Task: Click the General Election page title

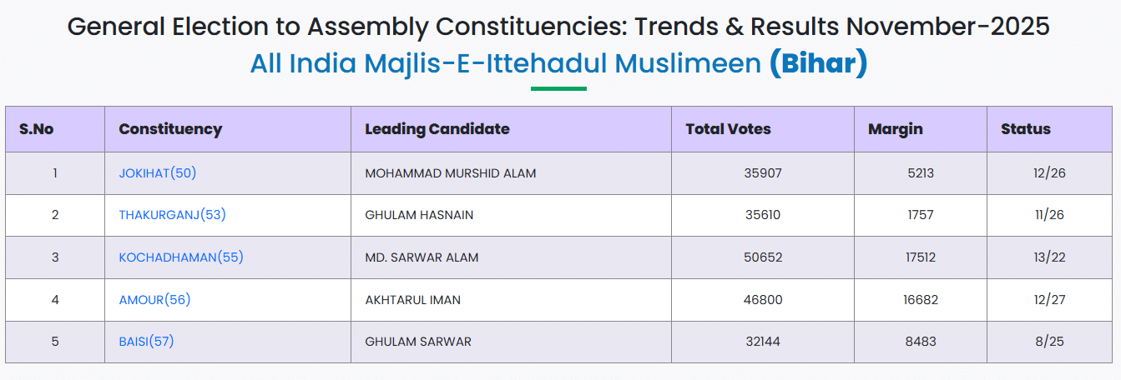Action: pos(558,26)
